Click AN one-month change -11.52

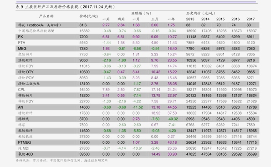138,107
